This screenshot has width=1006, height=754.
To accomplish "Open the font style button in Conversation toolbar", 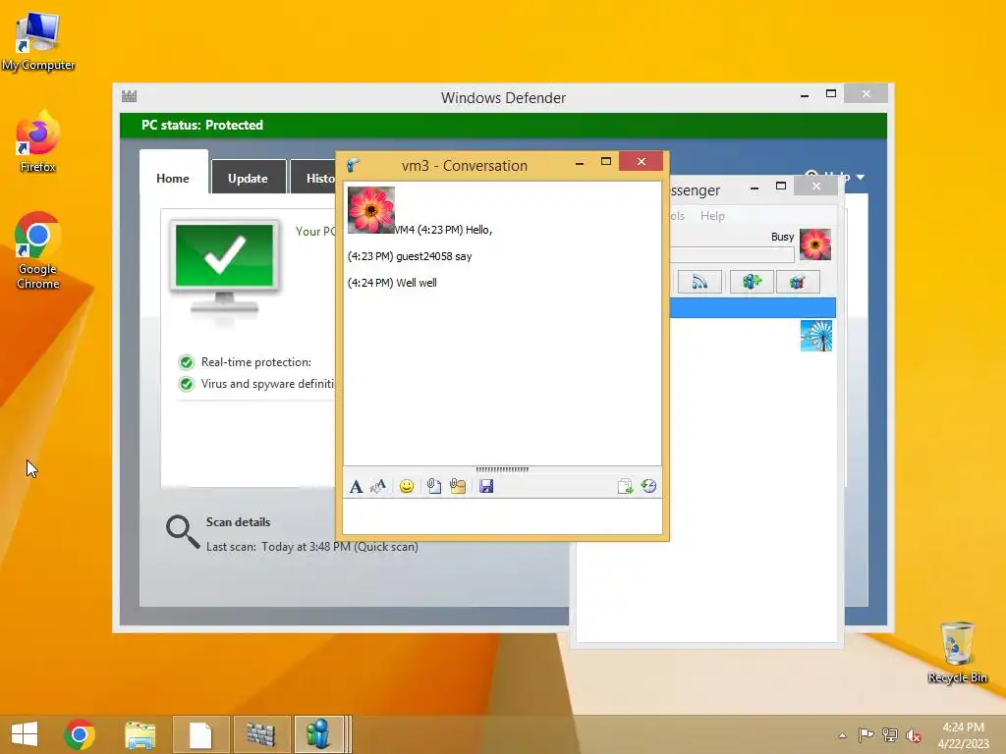I will tap(356, 487).
